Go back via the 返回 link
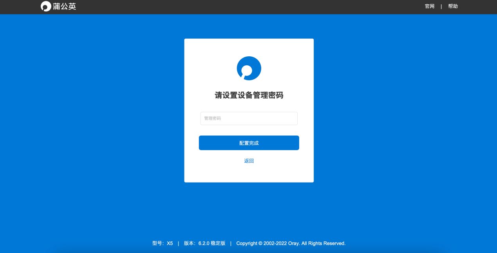 tap(249, 161)
